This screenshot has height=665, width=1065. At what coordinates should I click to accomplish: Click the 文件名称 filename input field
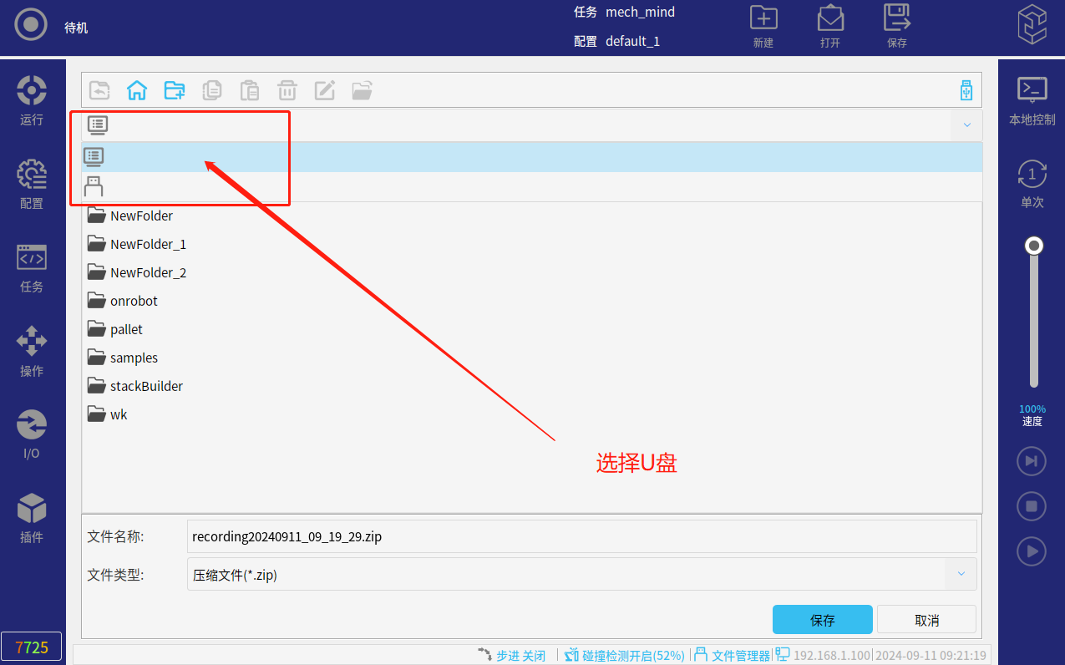[x=581, y=536]
